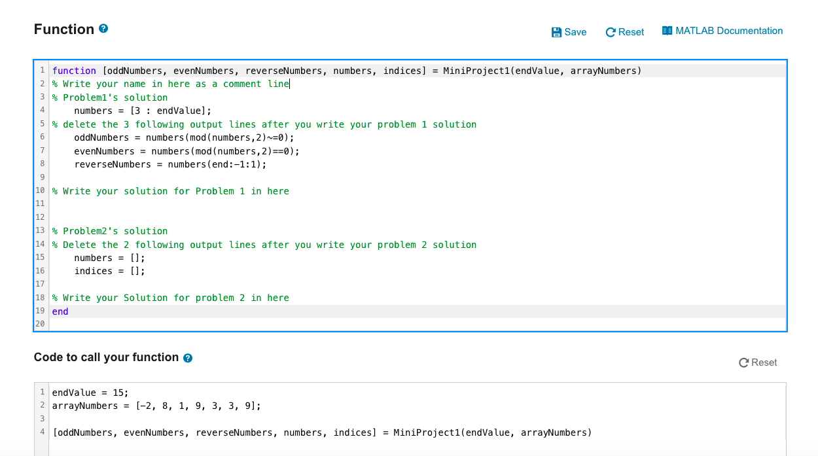Click the Save button

pos(568,31)
